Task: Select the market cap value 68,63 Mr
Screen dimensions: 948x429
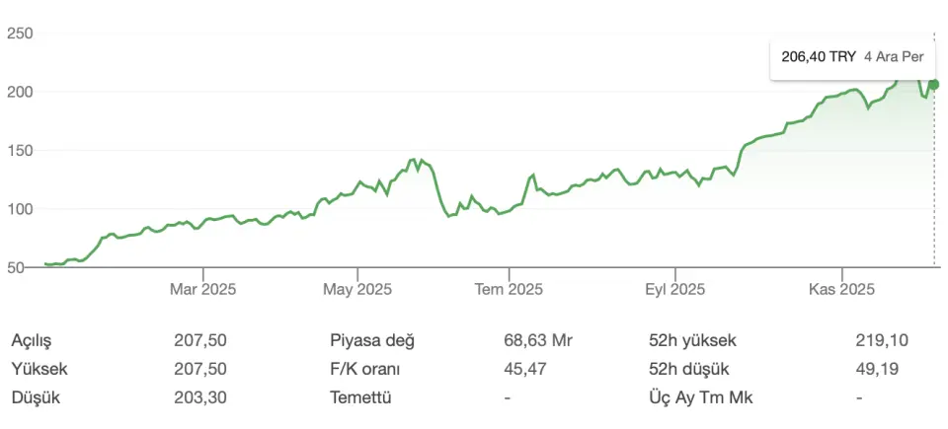Action: [x=538, y=340]
